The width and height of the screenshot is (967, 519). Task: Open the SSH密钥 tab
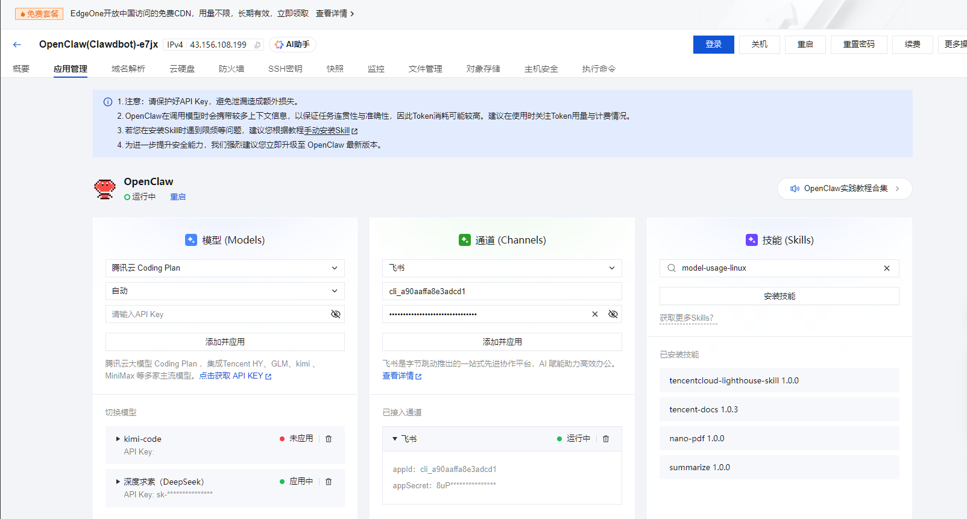[285, 69]
